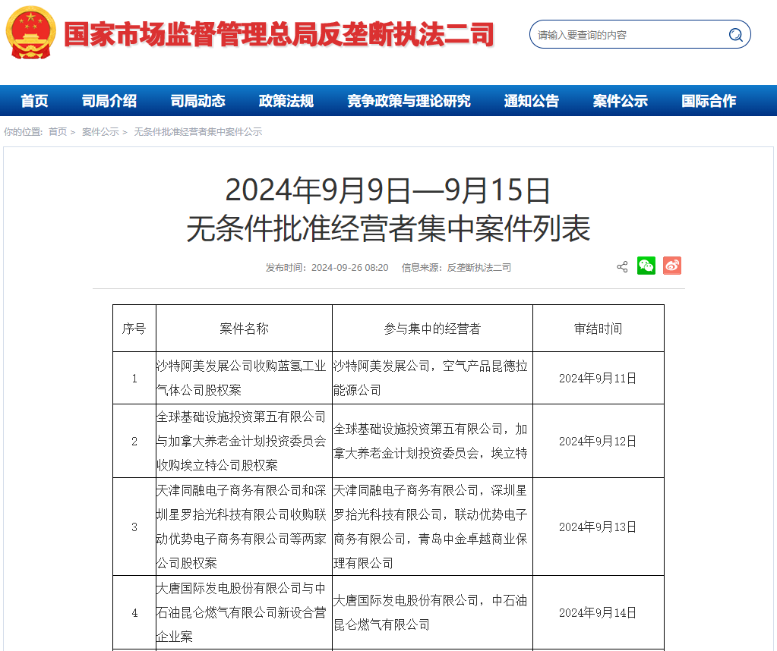
Task: Click case name 大唐国际发电股份有限公司 row 4
Action: [x=241, y=612]
